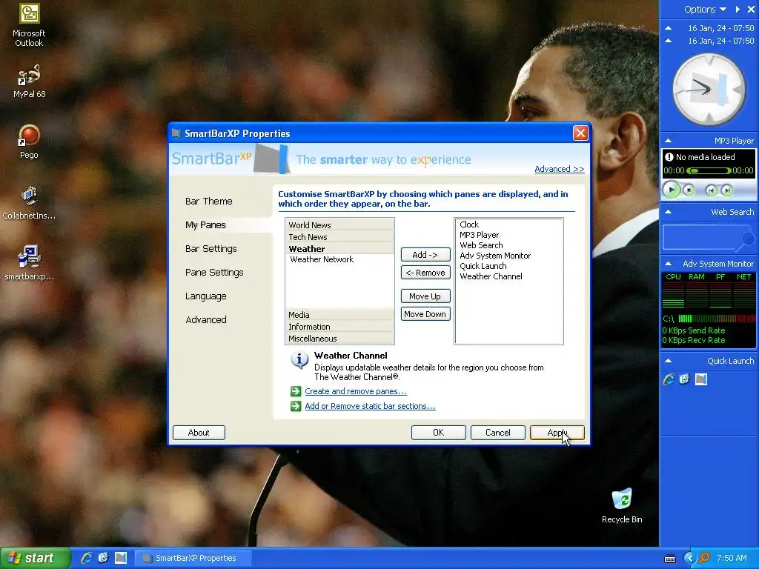Click the About button

click(x=199, y=433)
